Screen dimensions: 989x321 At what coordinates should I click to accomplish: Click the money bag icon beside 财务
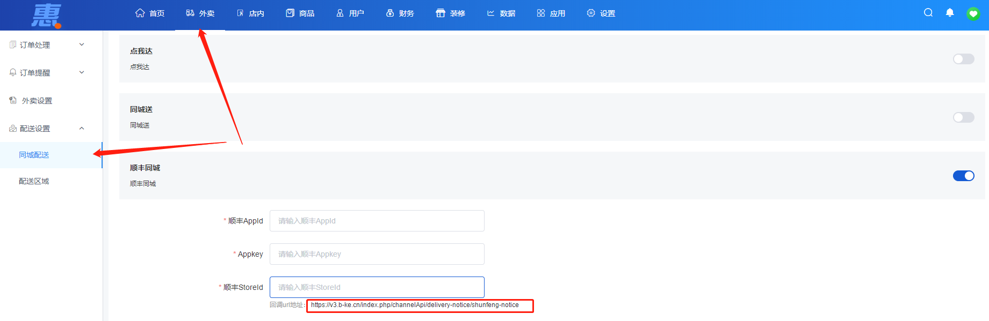[x=390, y=13]
